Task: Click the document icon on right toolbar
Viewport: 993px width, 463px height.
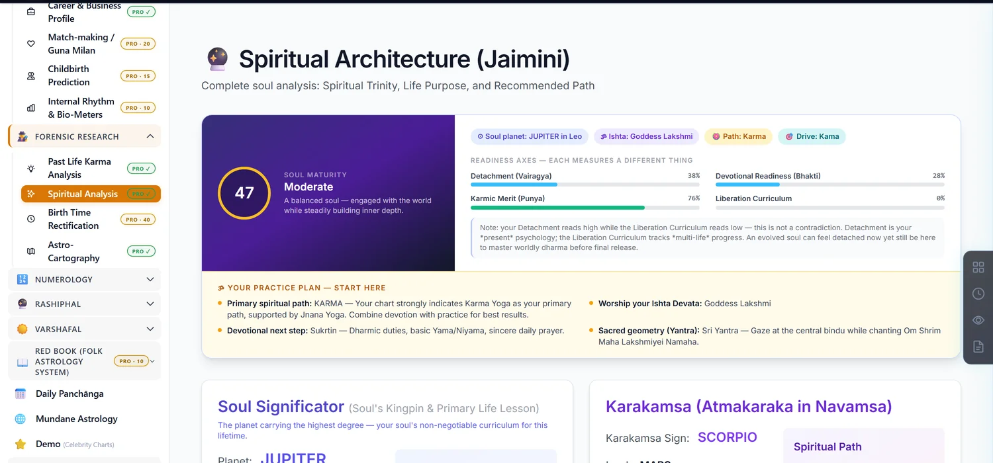Action: pos(978,347)
